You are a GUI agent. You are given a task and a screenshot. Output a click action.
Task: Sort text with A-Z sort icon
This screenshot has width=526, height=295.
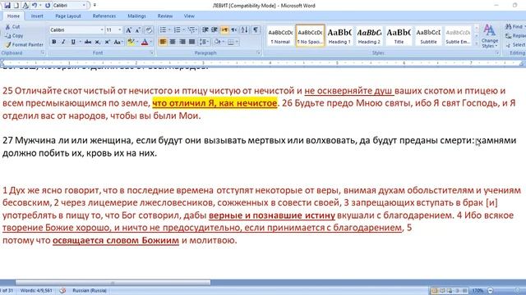click(x=245, y=30)
